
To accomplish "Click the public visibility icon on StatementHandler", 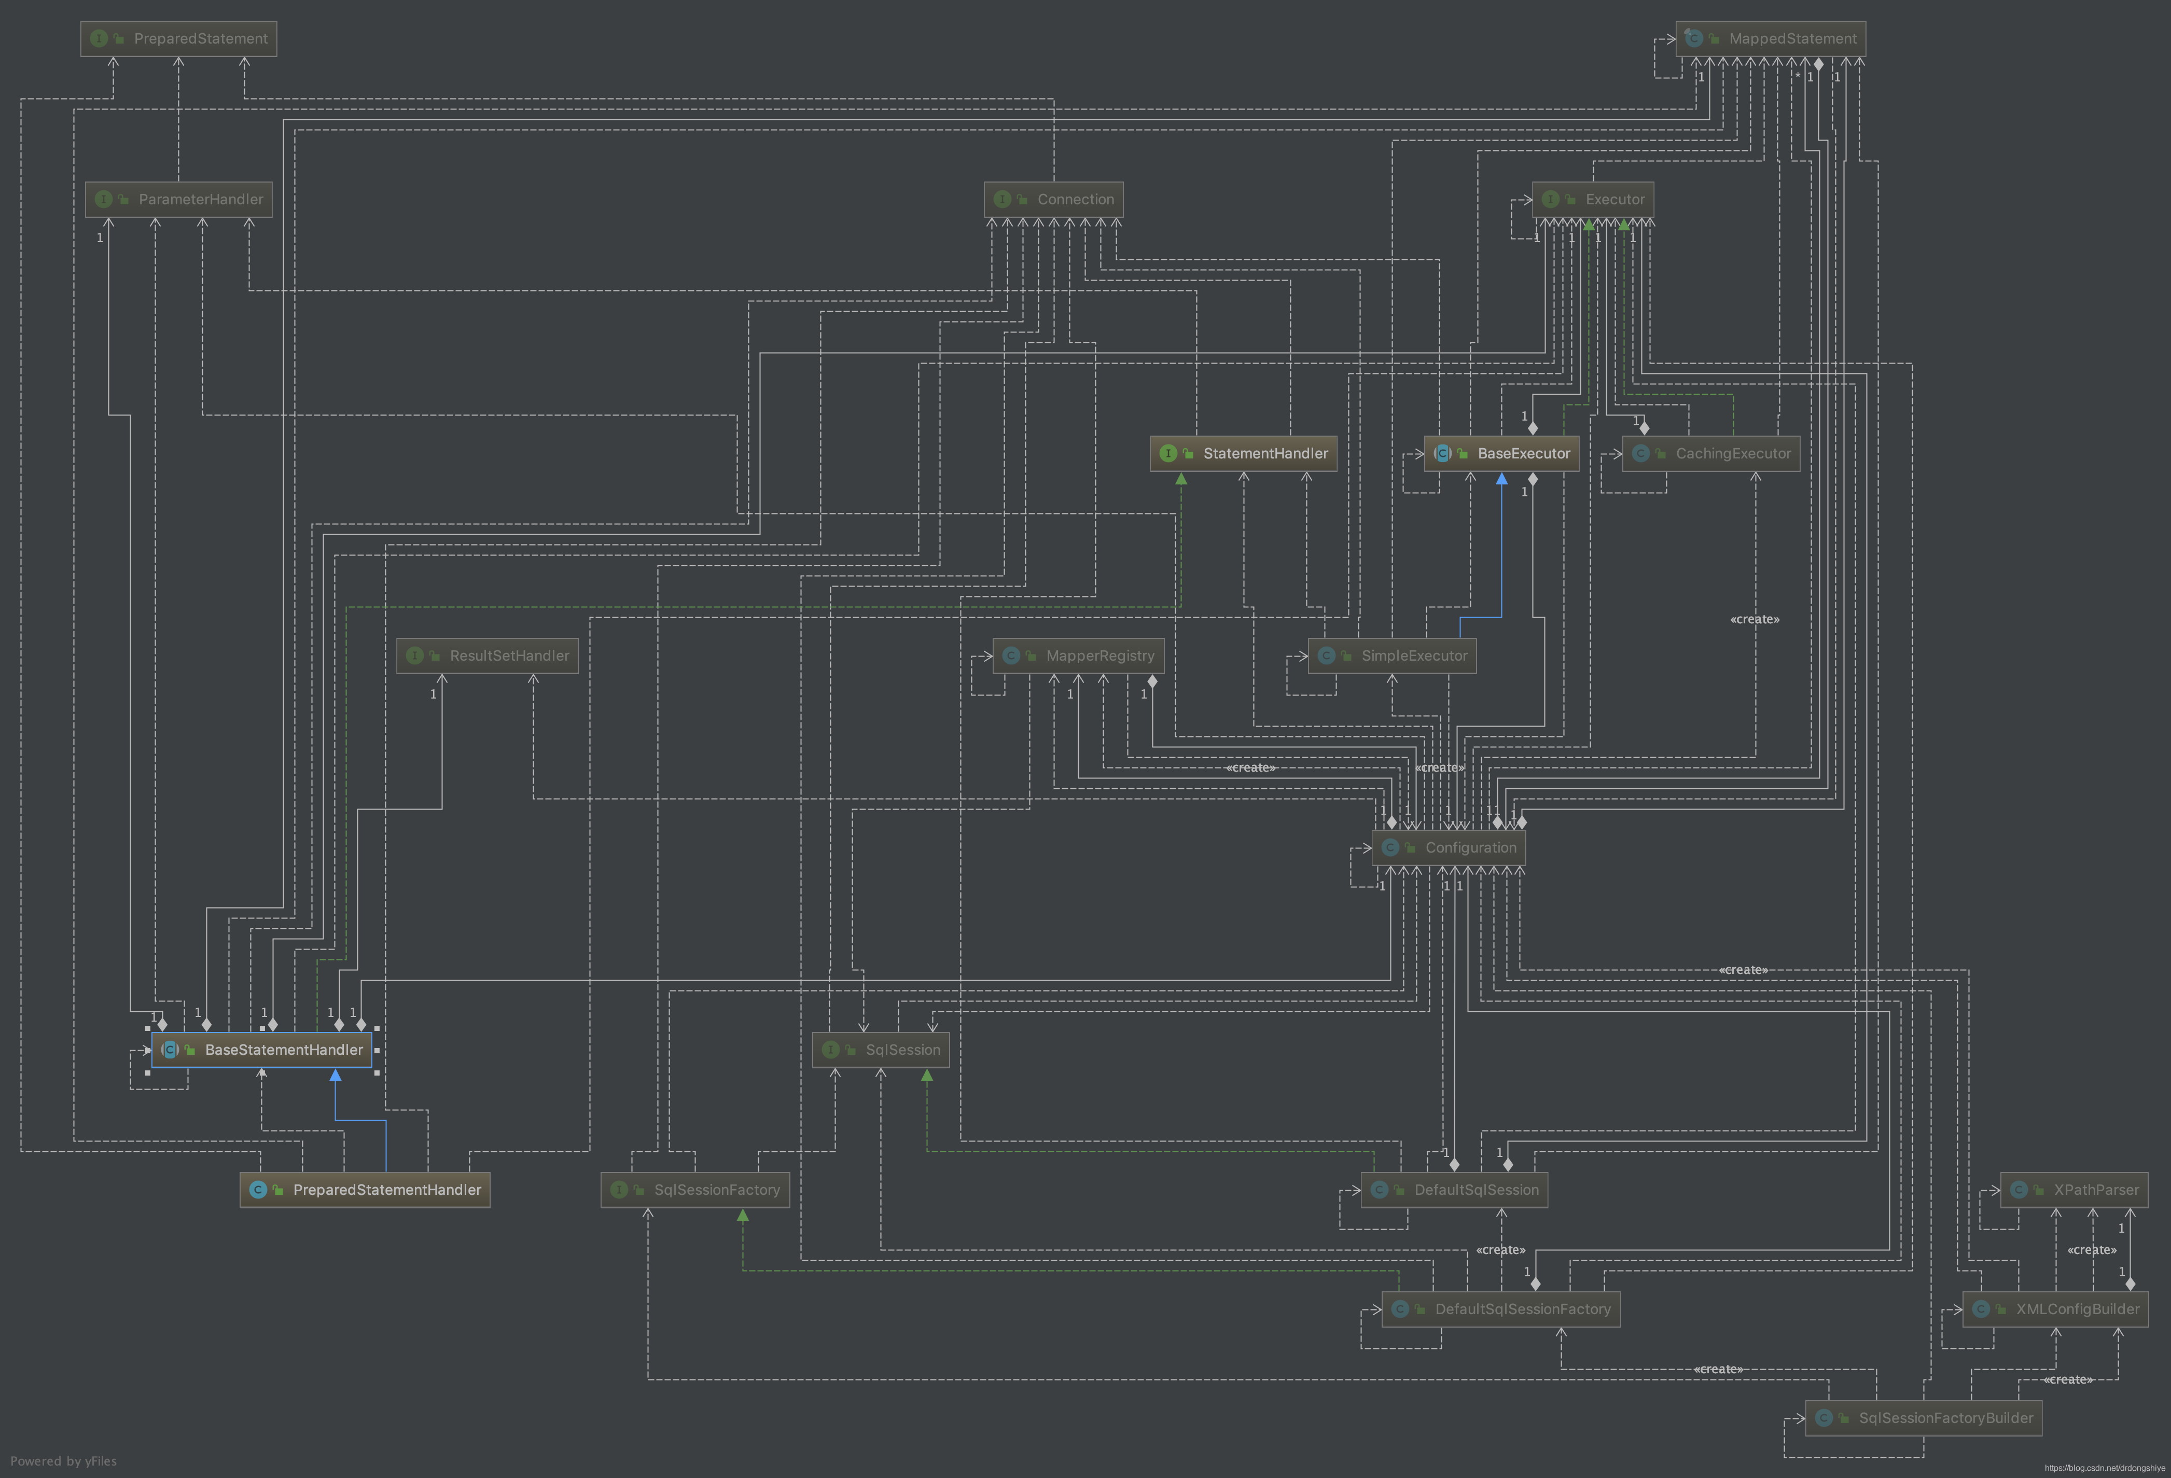I will pos(1188,453).
